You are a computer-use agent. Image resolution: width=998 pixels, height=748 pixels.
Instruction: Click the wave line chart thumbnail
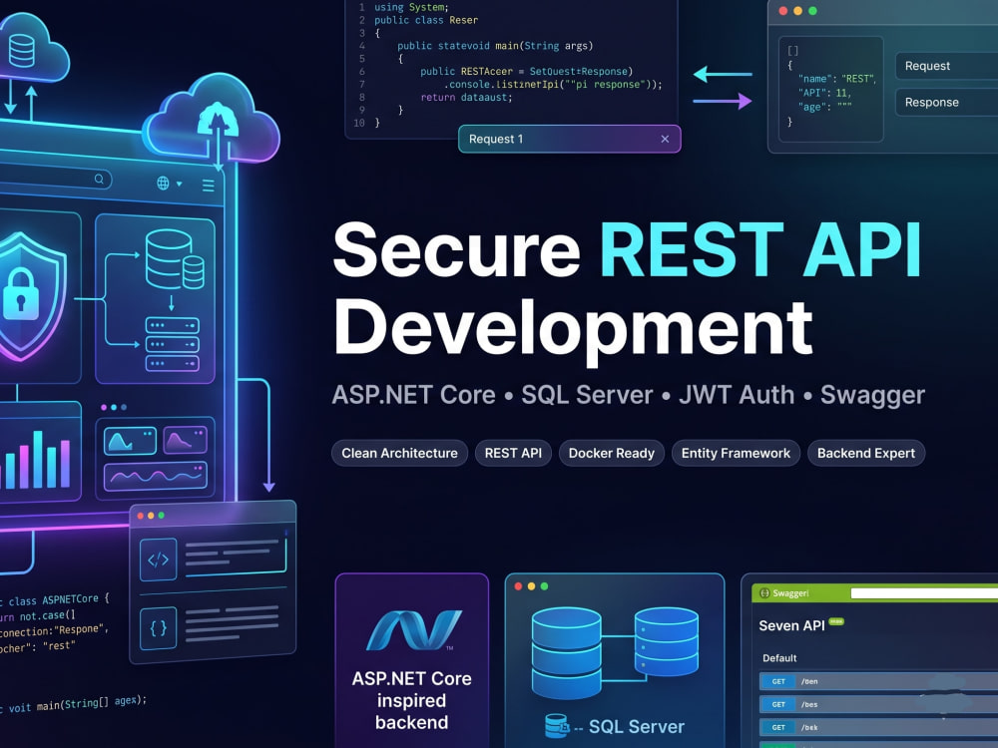156,477
